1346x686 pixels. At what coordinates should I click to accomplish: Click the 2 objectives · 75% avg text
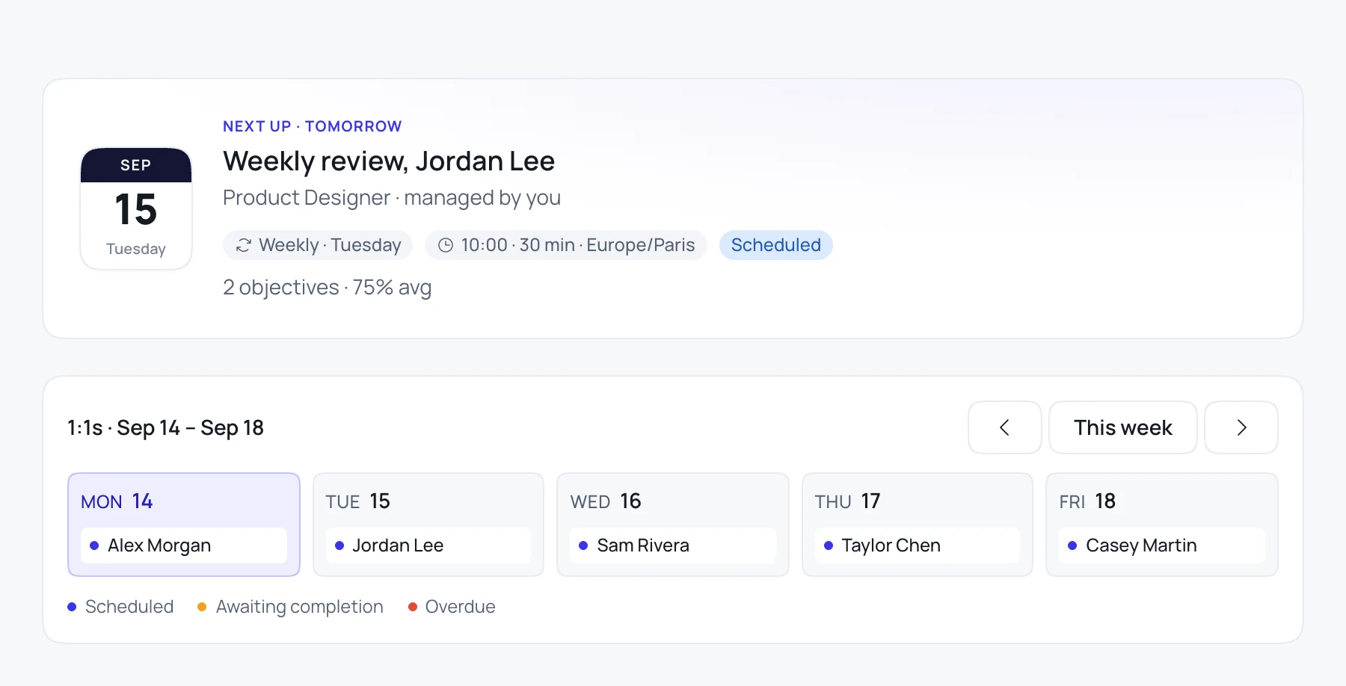[x=327, y=288]
